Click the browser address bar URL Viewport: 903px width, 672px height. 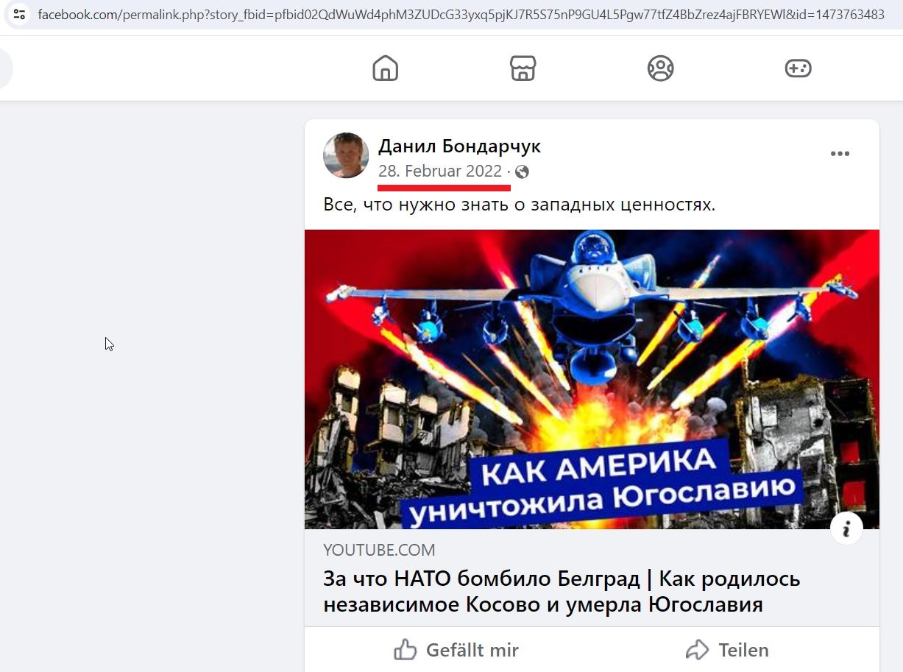pos(461,14)
